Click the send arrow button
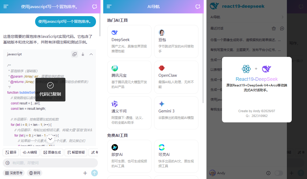This screenshot has width=307, height=179. [x=95, y=173]
